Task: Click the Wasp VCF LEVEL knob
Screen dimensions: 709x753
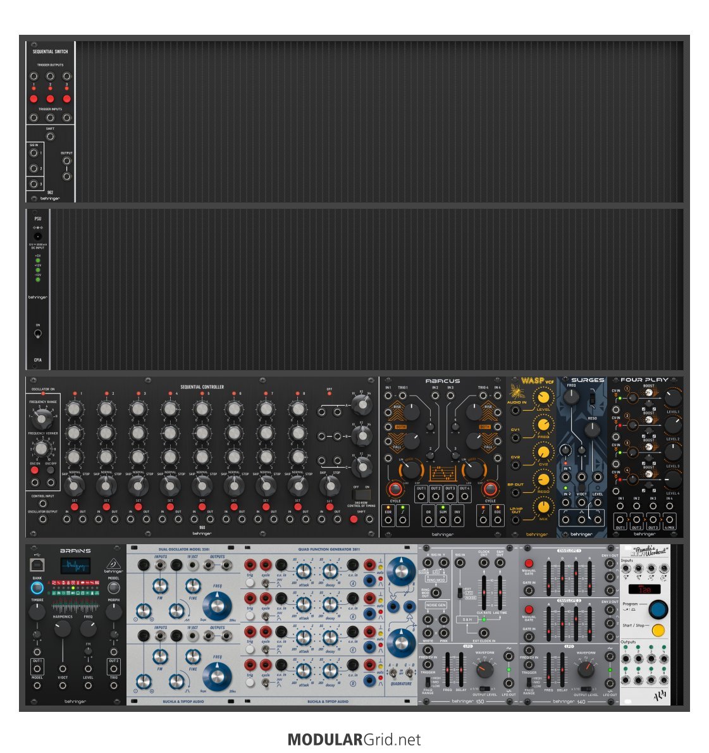Action: (x=543, y=397)
